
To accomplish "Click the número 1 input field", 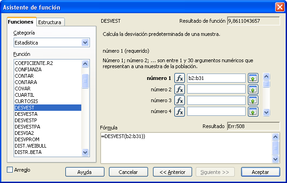I will [x=216, y=78].
